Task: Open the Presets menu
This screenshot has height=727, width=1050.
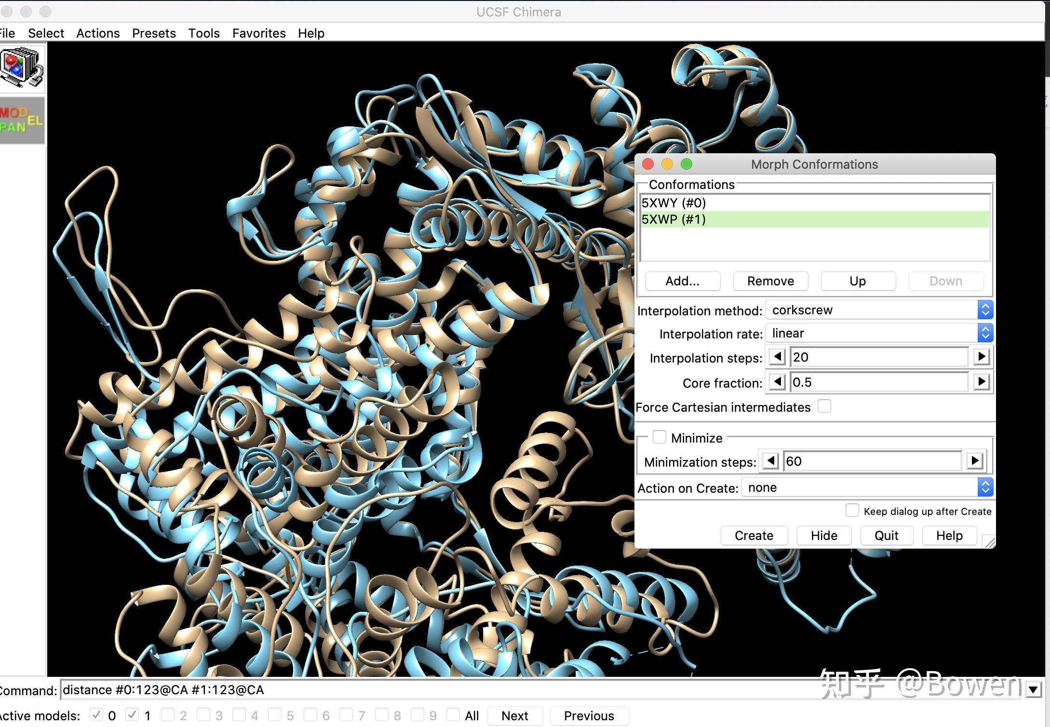Action: click(154, 33)
